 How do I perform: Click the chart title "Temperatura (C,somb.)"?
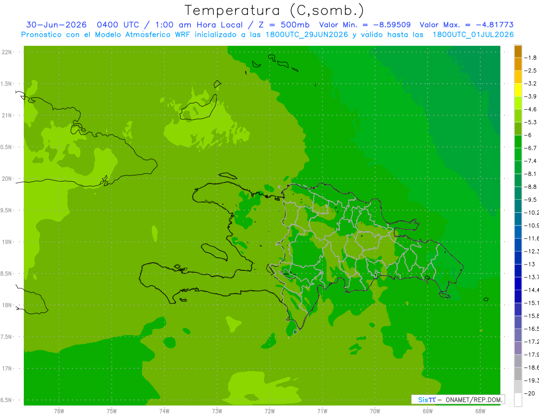(274, 10)
